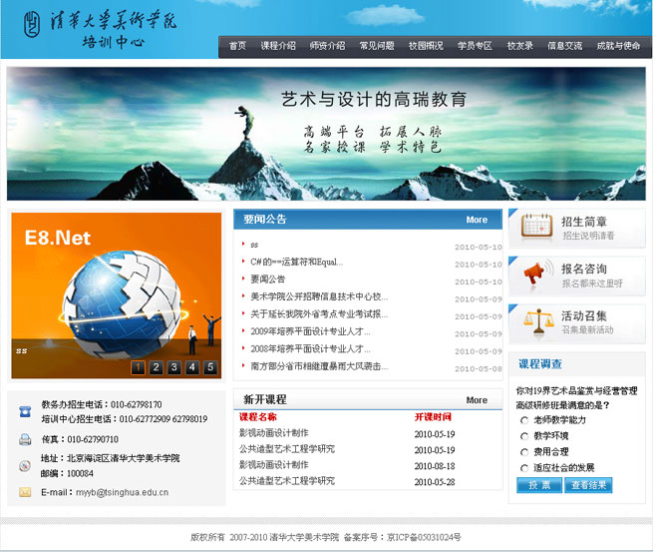The image size is (653, 552).
Task: Go to the 常见问题 navigation item
Action: point(377,46)
